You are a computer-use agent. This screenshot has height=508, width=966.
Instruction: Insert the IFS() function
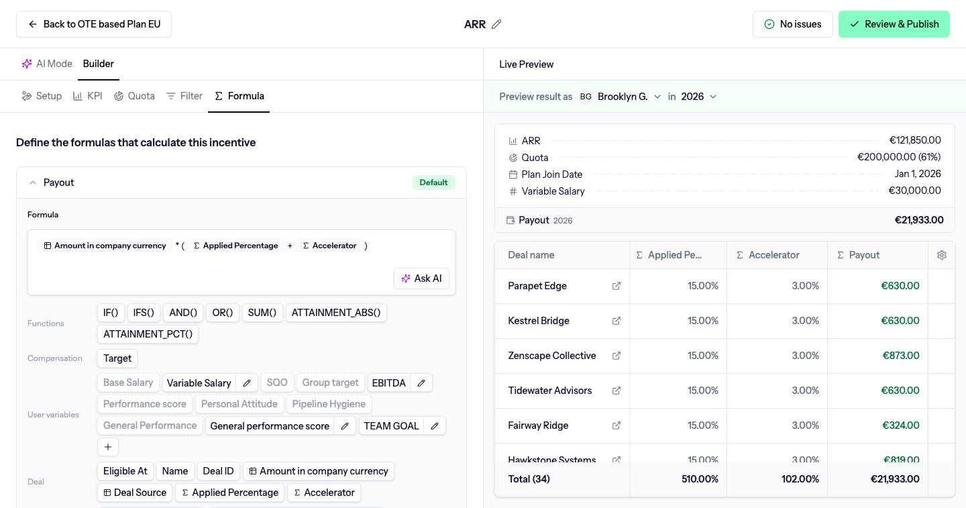[x=144, y=313]
